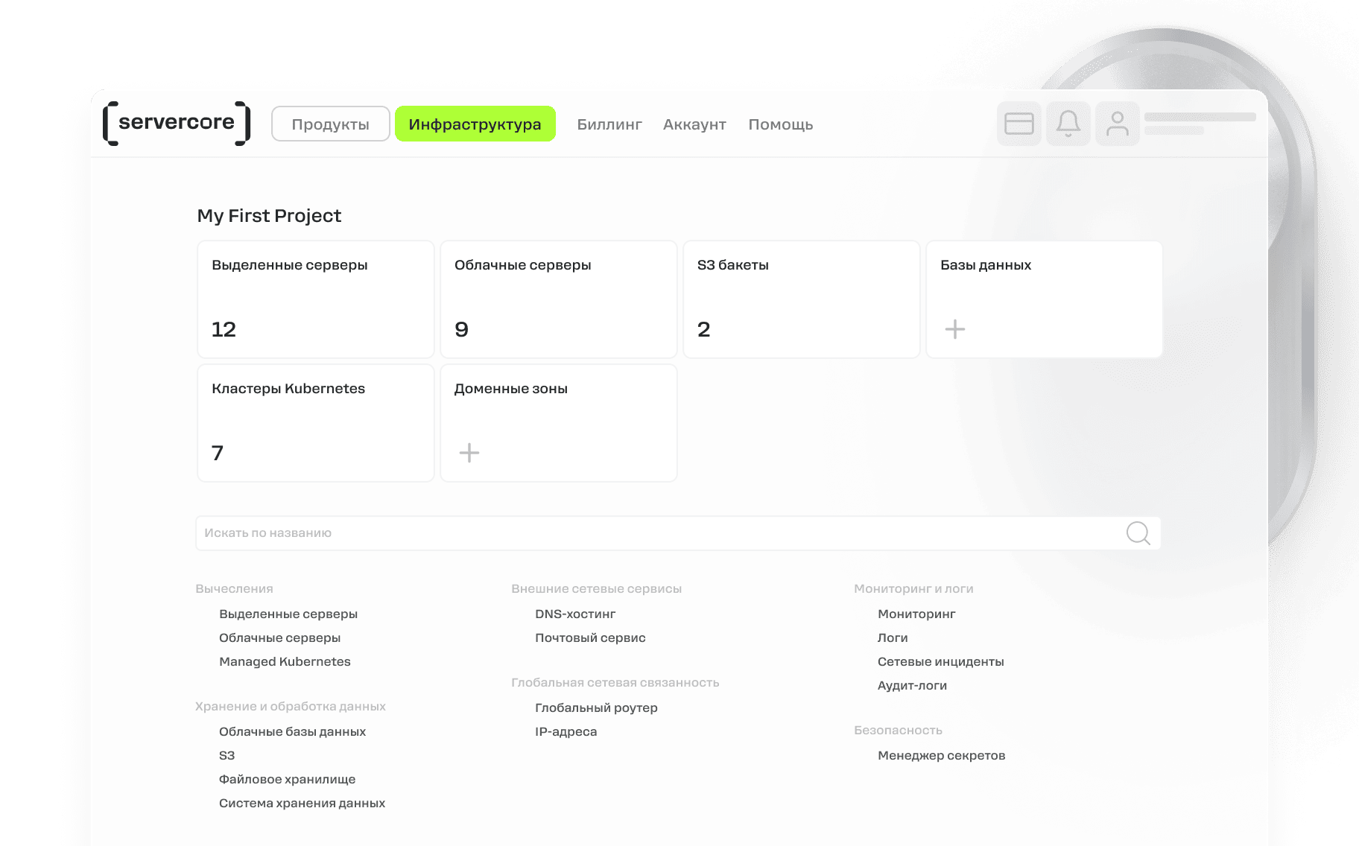The height and width of the screenshot is (846, 1359).
Task: Open Менеджер секретов under Безопасность
Action: click(x=941, y=754)
